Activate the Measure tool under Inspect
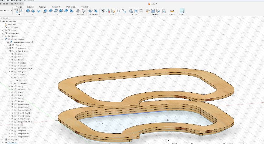This screenshot has width=264, height=144. coord(172,11)
